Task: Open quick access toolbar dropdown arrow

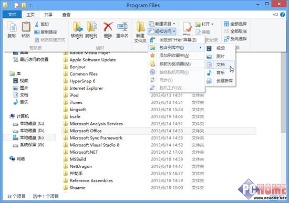Action: (30, 6)
